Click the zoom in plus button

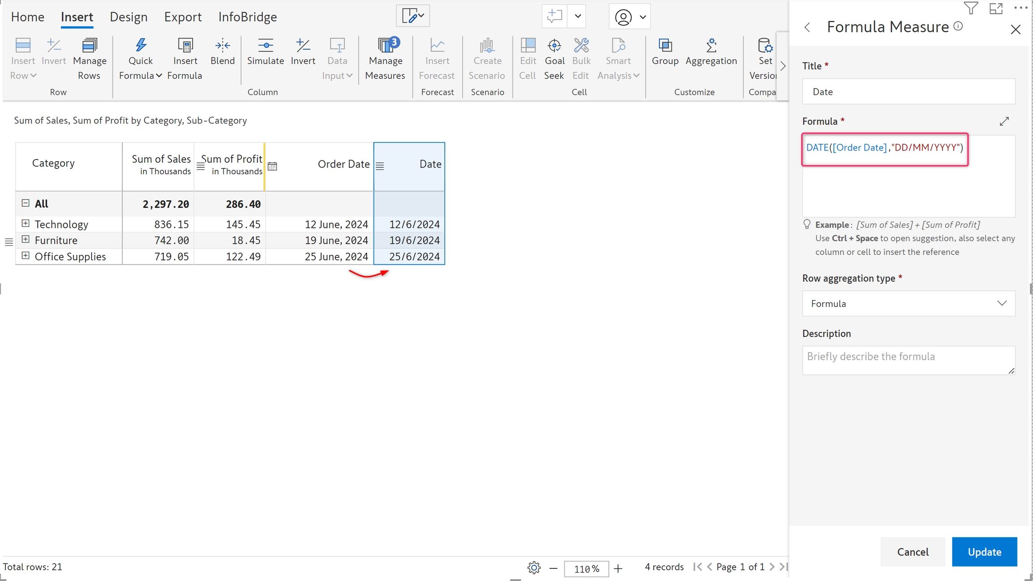(618, 568)
